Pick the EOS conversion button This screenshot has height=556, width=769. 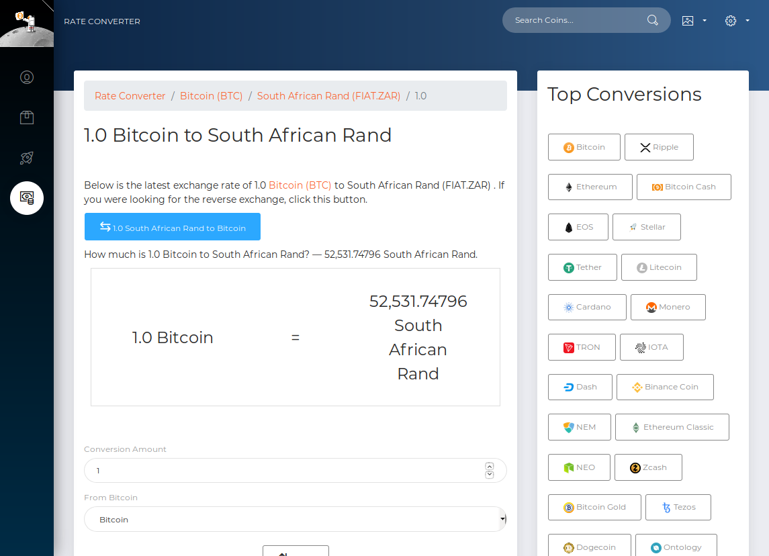pyautogui.click(x=578, y=227)
